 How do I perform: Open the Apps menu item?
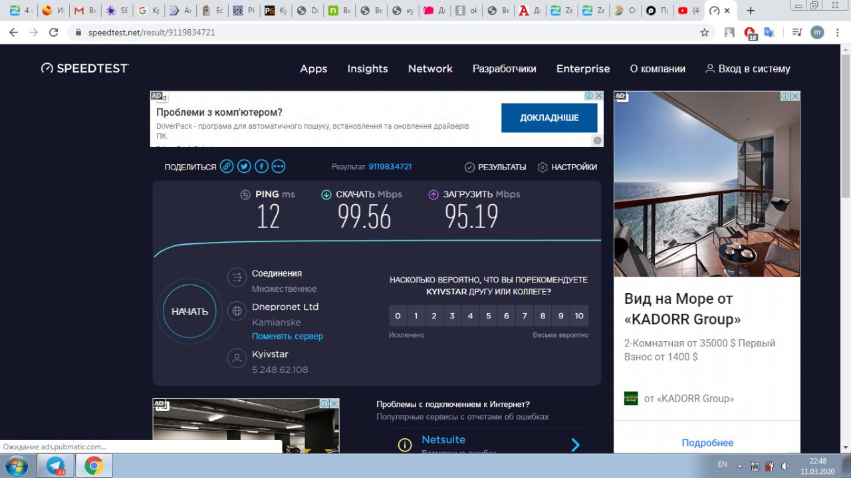(x=314, y=68)
